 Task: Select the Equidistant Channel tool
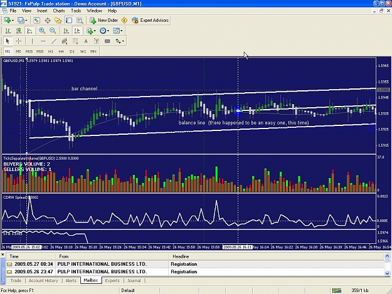65,41
